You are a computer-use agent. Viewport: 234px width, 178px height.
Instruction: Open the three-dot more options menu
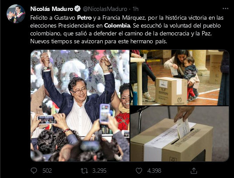tap(225, 9)
